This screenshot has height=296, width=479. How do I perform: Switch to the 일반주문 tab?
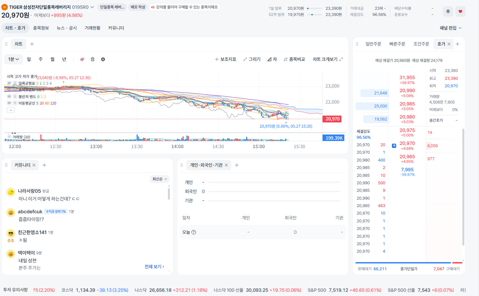coord(373,44)
